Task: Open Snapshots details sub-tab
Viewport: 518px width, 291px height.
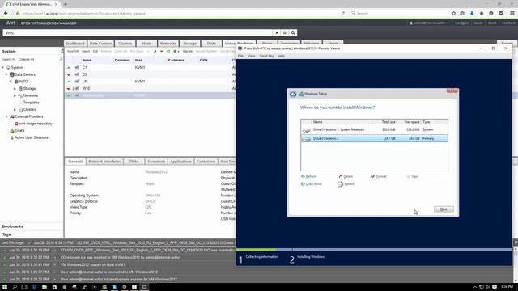Action: pyautogui.click(x=156, y=162)
